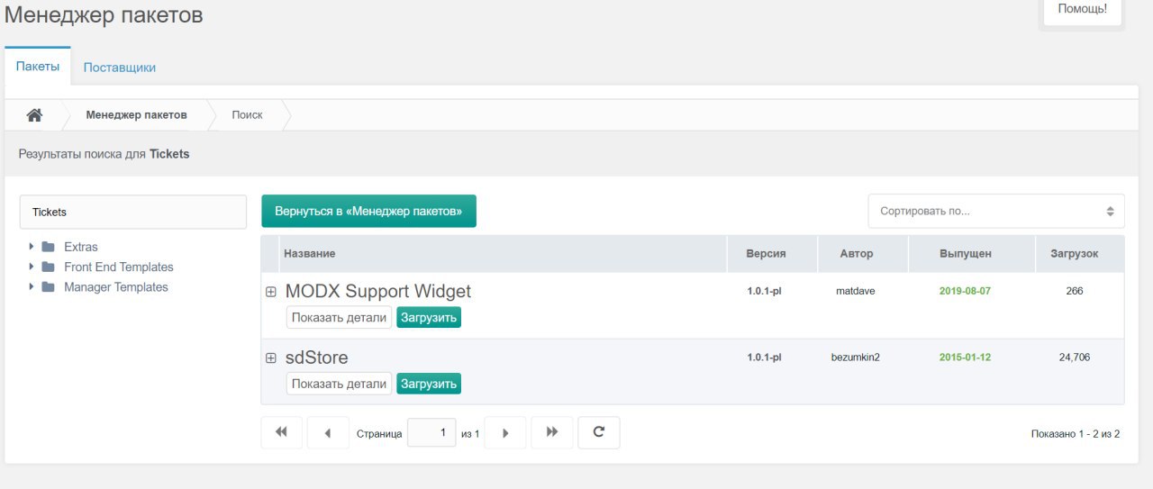Click 'Показано 1 - 2 из 2' text
The height and width of the screenshot is (489, 1153).
1076,434
